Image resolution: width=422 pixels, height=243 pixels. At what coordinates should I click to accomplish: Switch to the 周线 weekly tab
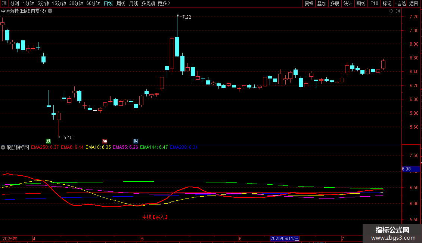pos(121,3)
